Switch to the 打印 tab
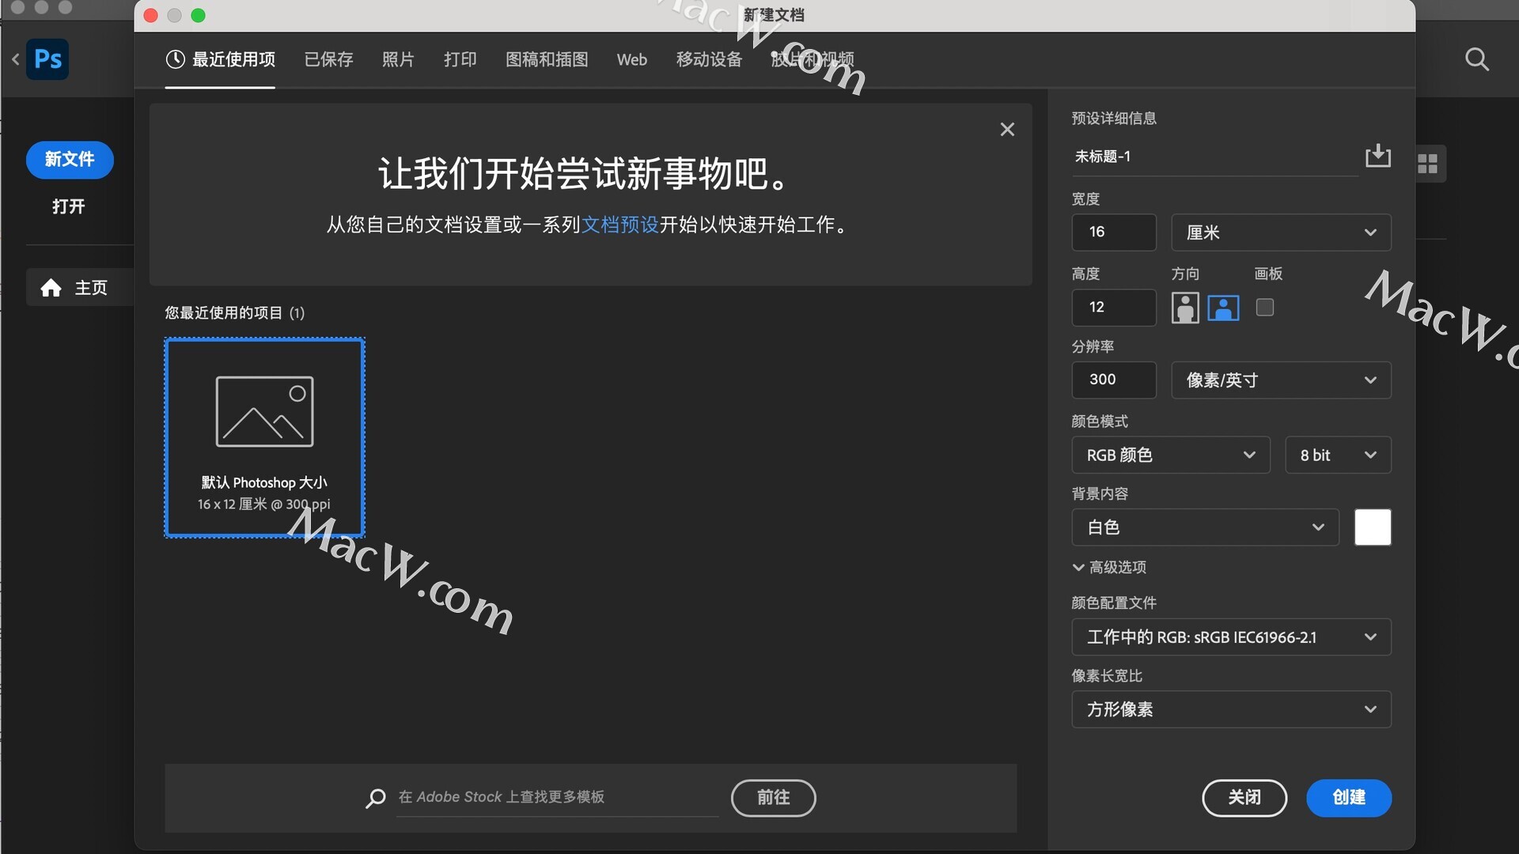 tap(460, 59)
